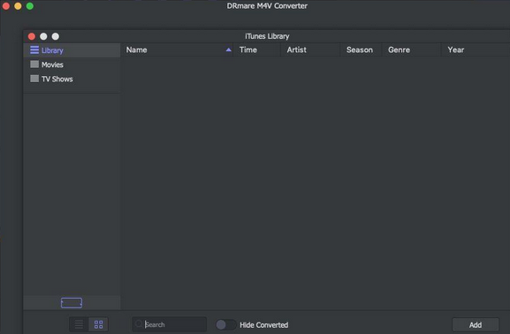Close the DRmare M4V Converter window
The height and width of the screenshot is (334, 510).
tap(6, 6)
